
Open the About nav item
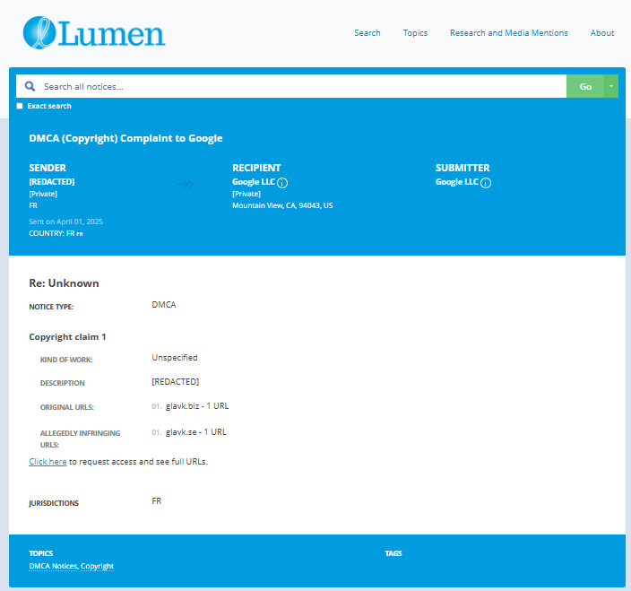point(602,33)
